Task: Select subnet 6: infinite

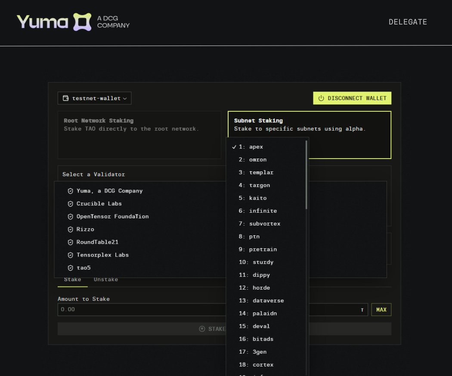Action: point(266,211)
